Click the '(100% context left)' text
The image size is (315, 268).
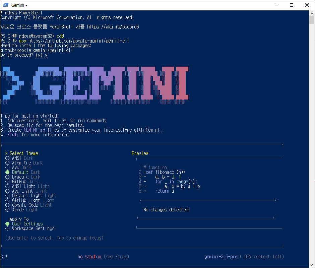click(x=262, y=257)
